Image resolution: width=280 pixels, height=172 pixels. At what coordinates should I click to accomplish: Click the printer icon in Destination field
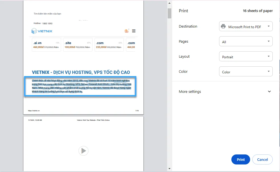[x=223, y=26]
